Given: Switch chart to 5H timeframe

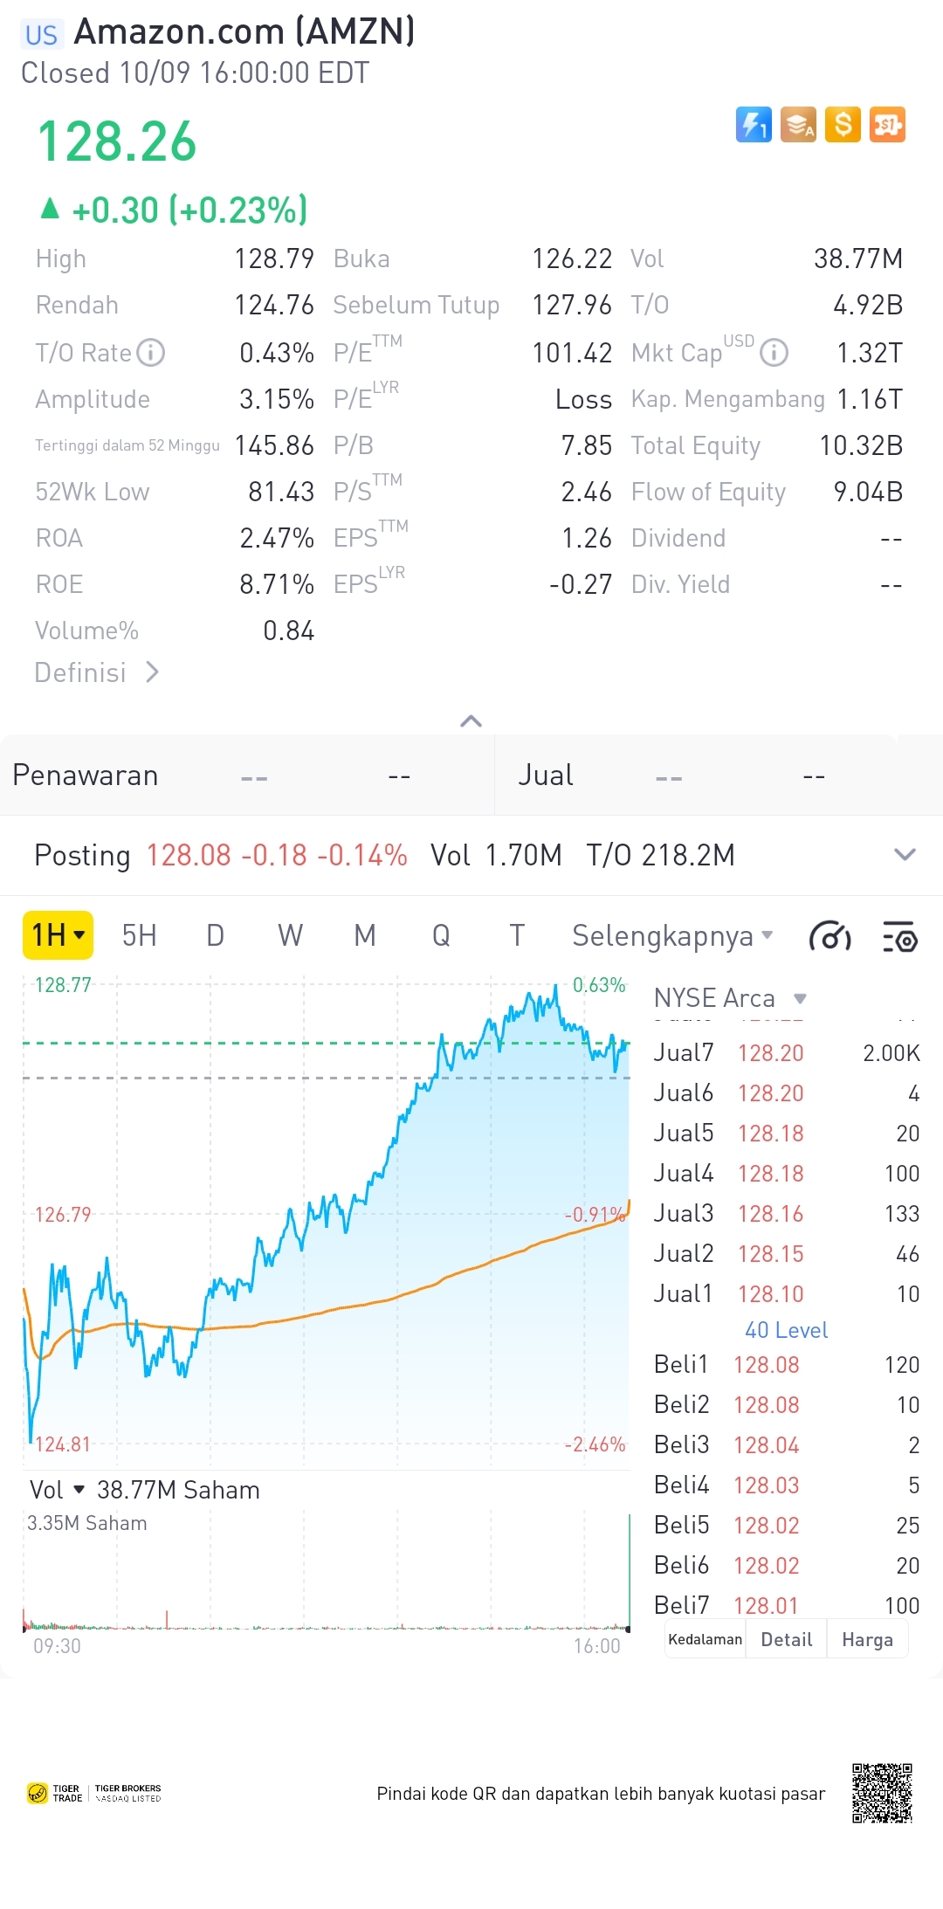Looking at the screenshot, I should [x=139, y=936].
